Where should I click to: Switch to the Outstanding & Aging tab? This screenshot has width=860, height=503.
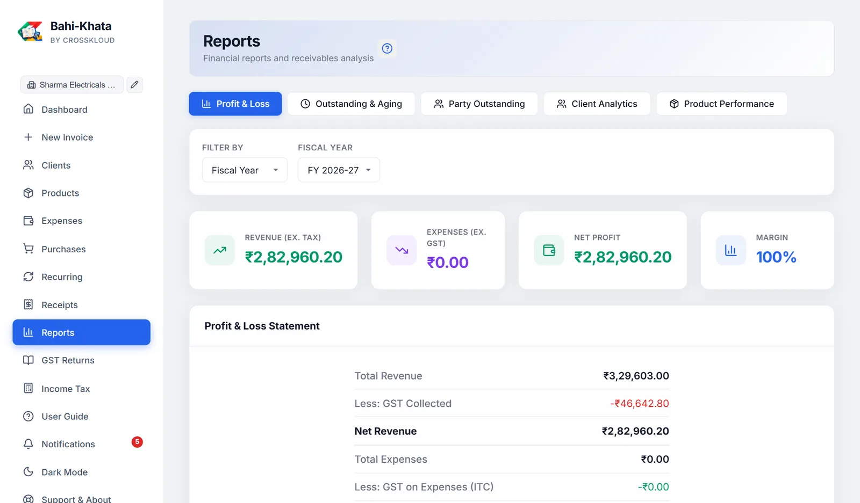351,104
